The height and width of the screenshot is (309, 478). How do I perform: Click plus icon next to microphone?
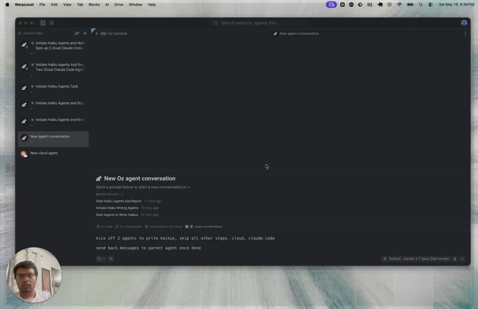tap(462, 259)
